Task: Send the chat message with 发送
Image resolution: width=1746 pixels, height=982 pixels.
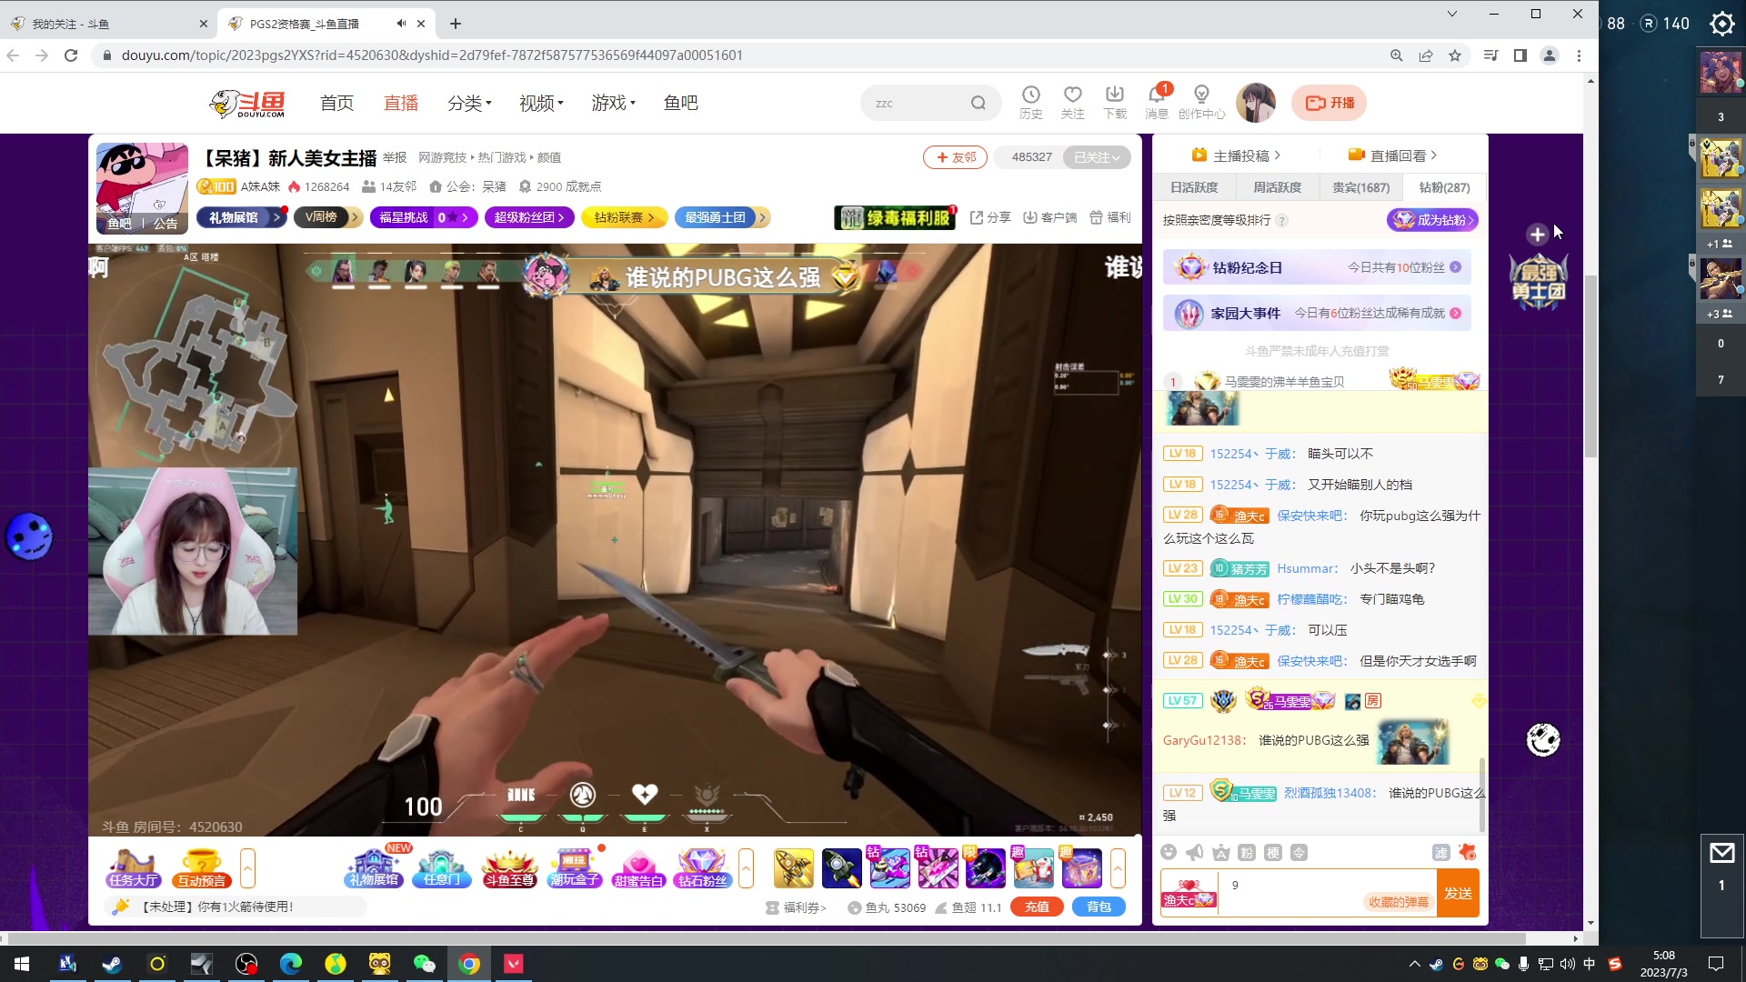Action: [x=1458, y=893]
